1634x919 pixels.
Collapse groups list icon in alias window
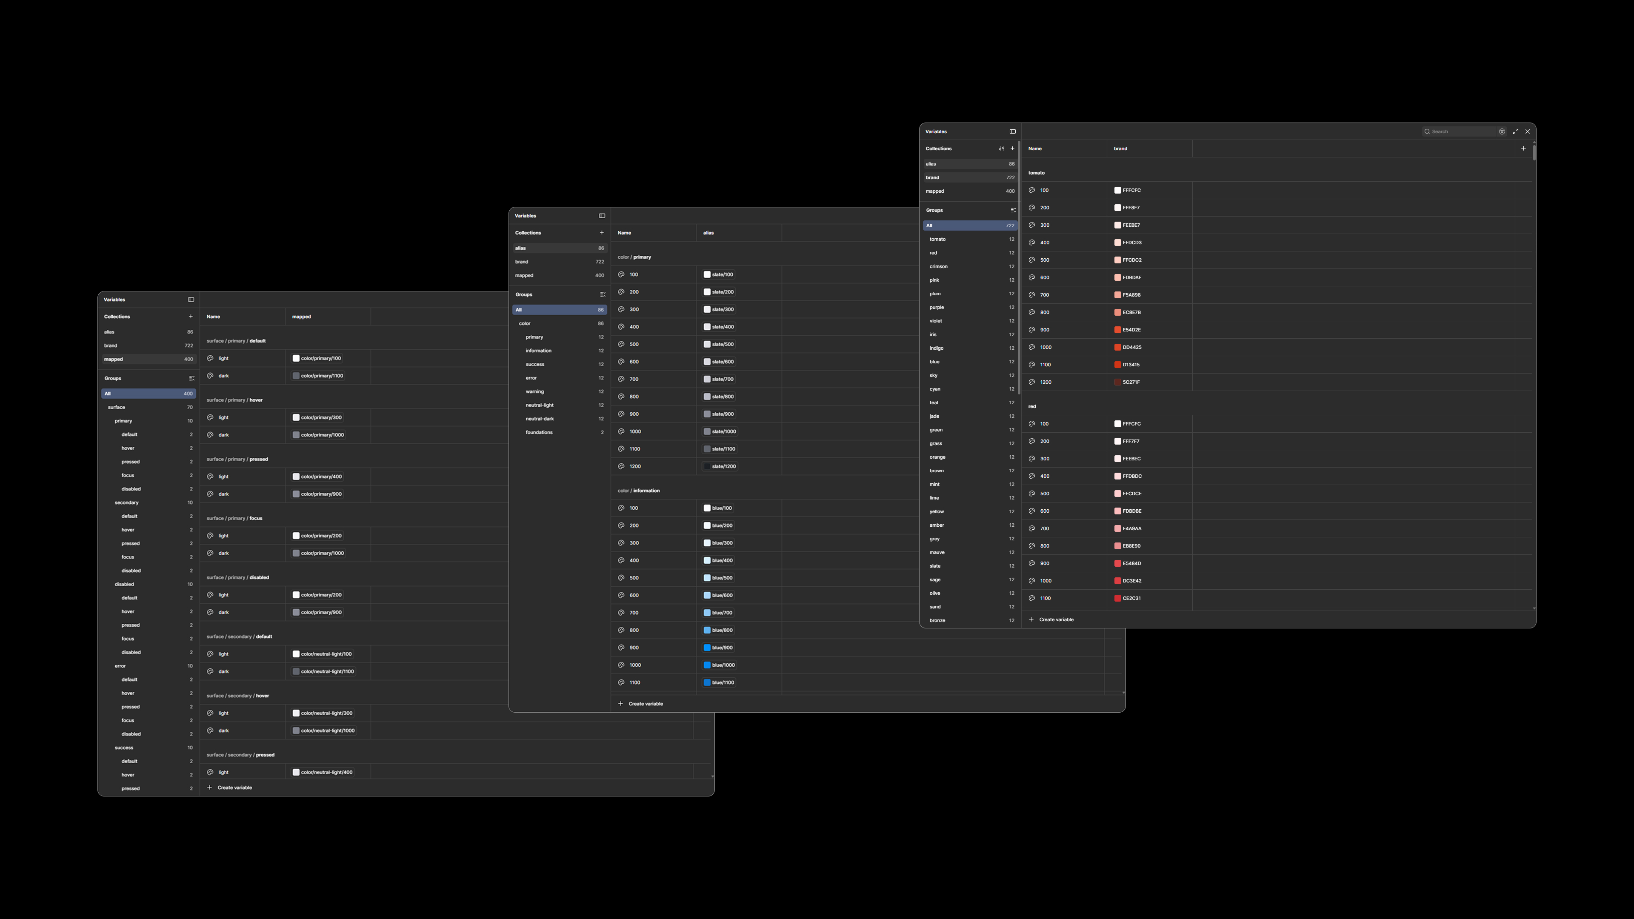click(603, 294)
